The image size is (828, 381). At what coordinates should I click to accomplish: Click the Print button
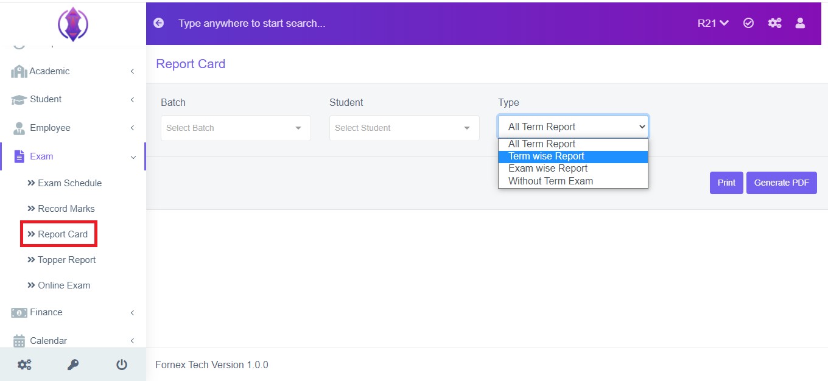[x=726, y=183]
